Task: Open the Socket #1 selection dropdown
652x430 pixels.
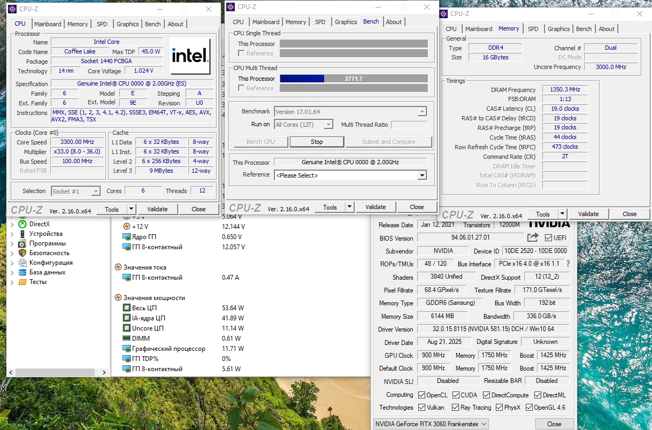Action: [75, 191]
